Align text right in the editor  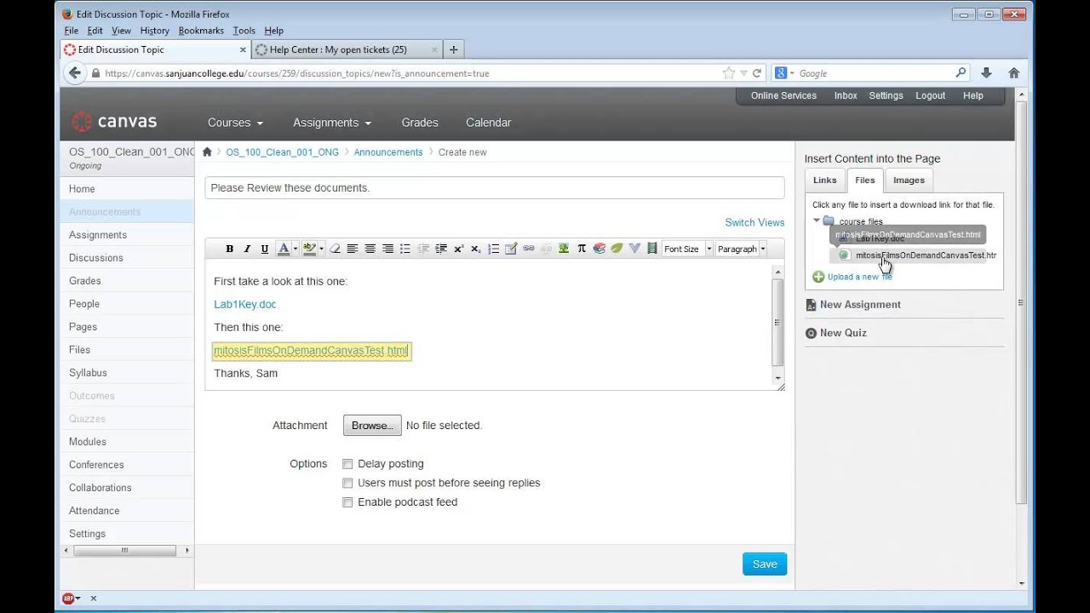point(387,249)
